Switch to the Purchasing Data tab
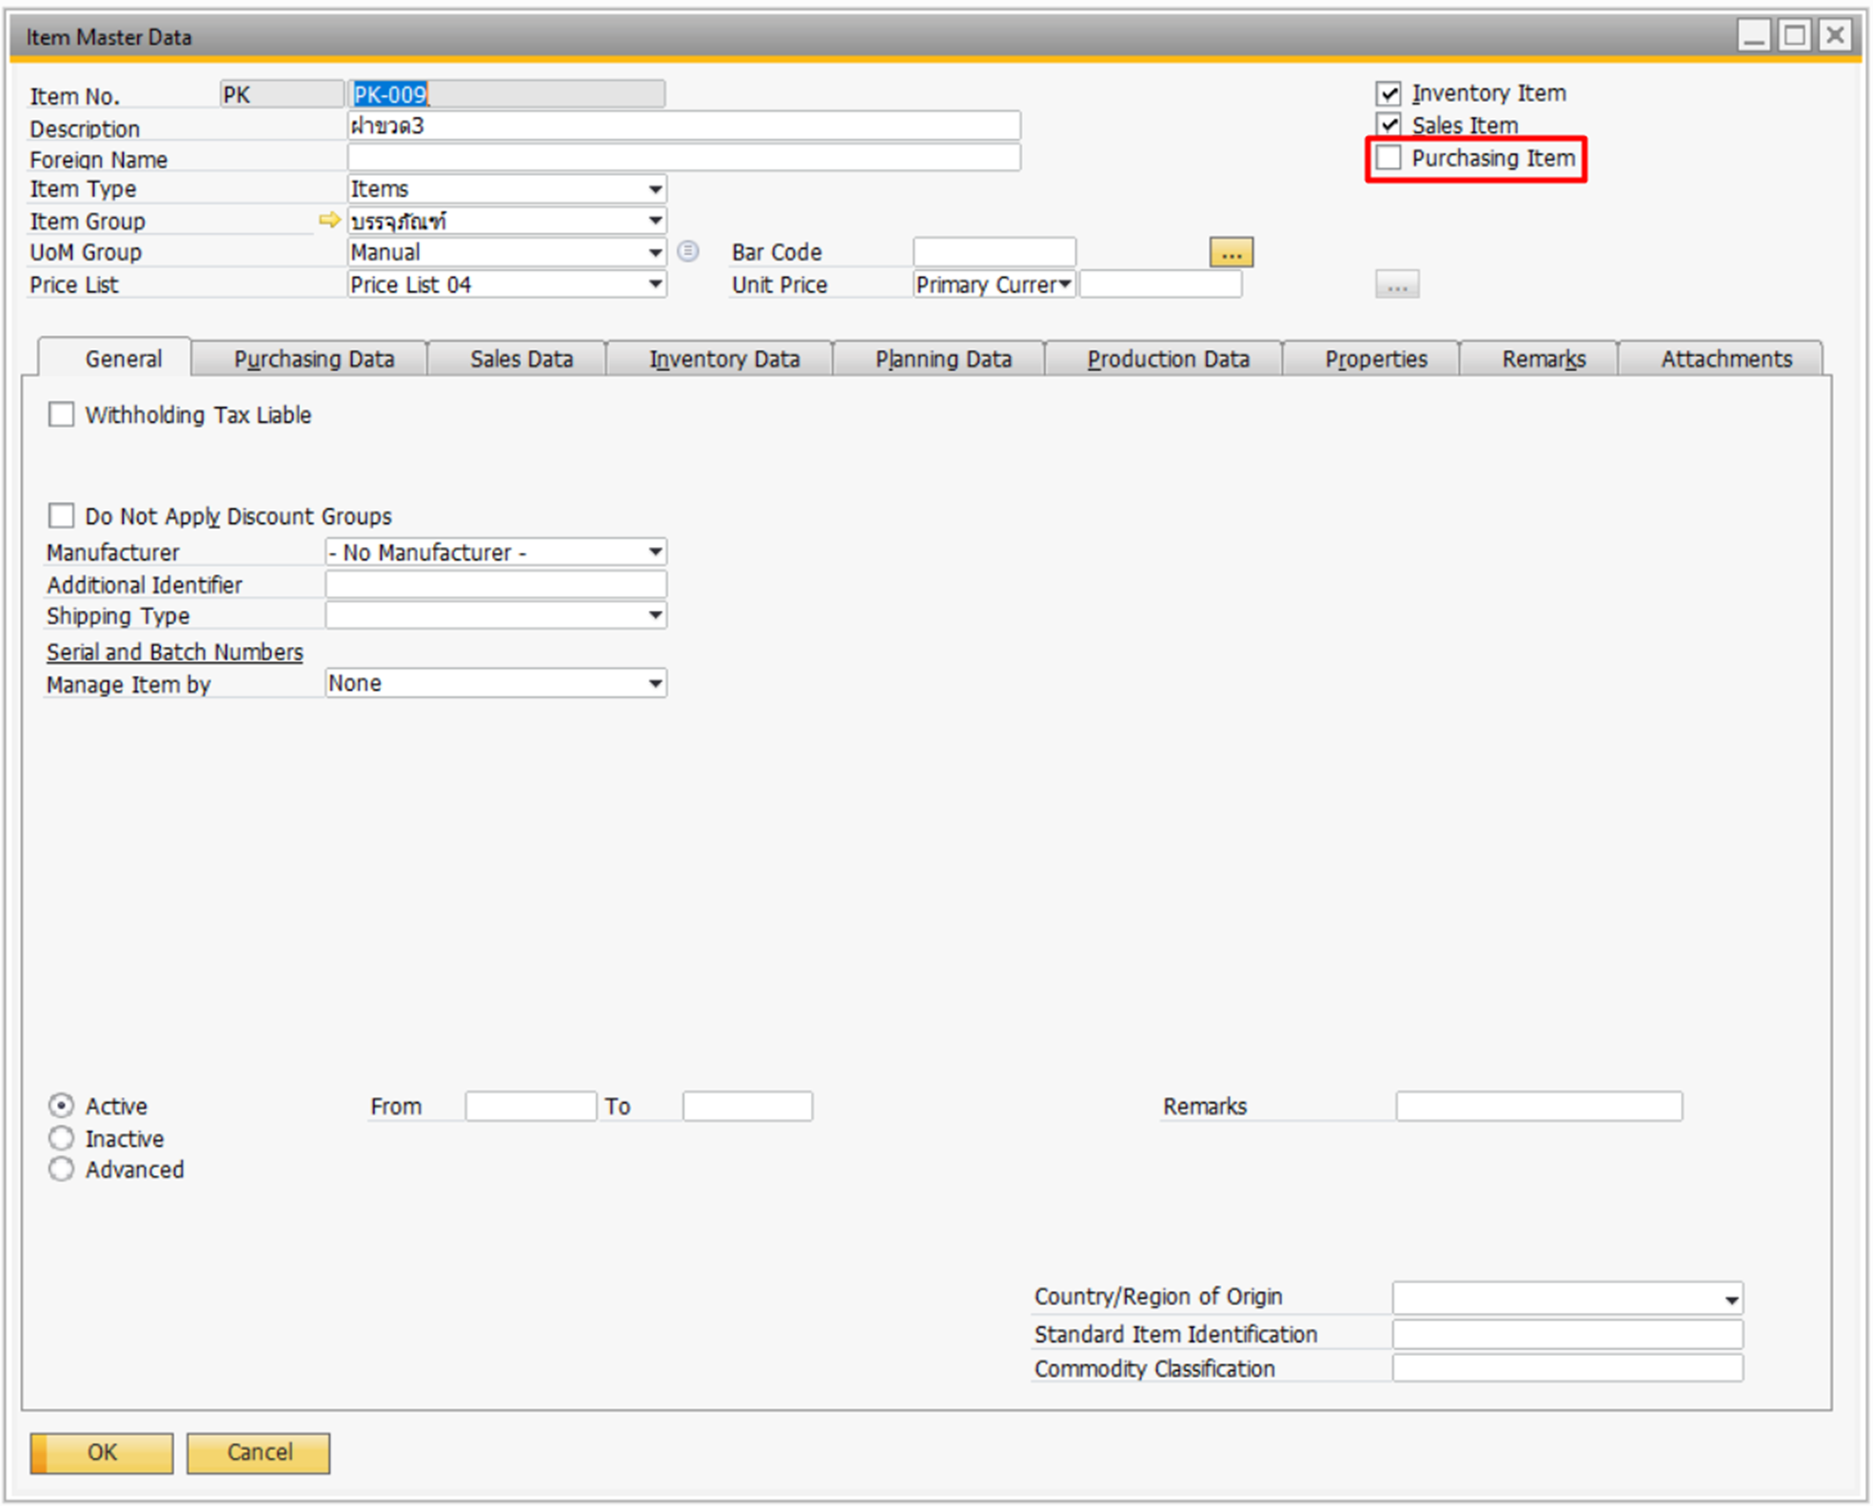Screen dimensions: 1873x1506 (x=313, y=360)
